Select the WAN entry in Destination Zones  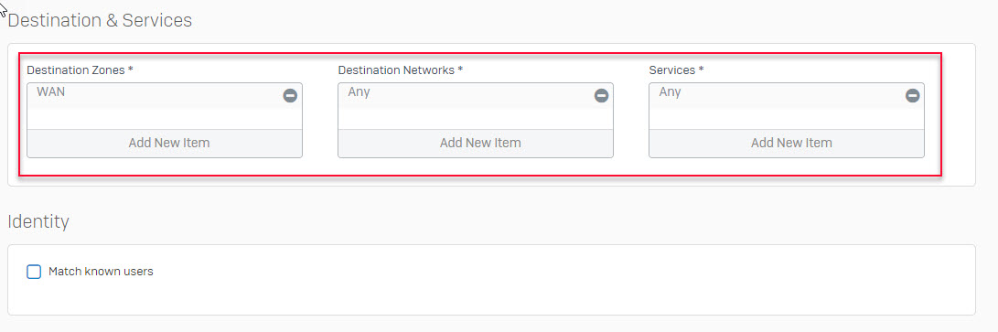[50, 92]
